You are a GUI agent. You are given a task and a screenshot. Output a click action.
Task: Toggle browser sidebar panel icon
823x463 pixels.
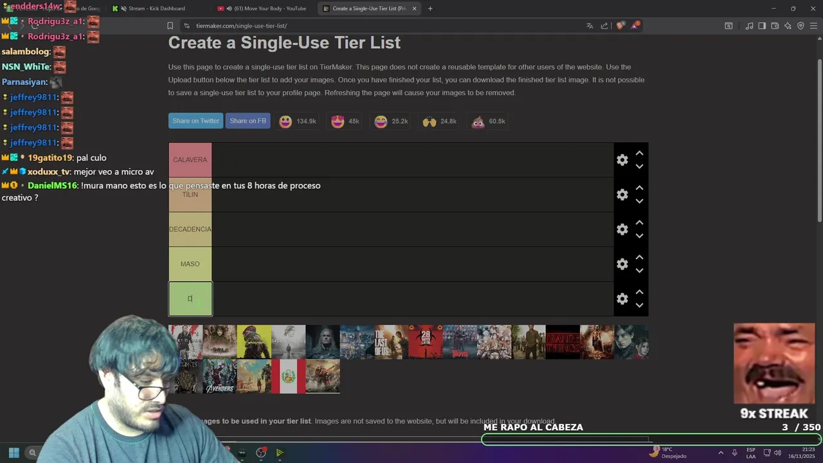pos(762,26)
